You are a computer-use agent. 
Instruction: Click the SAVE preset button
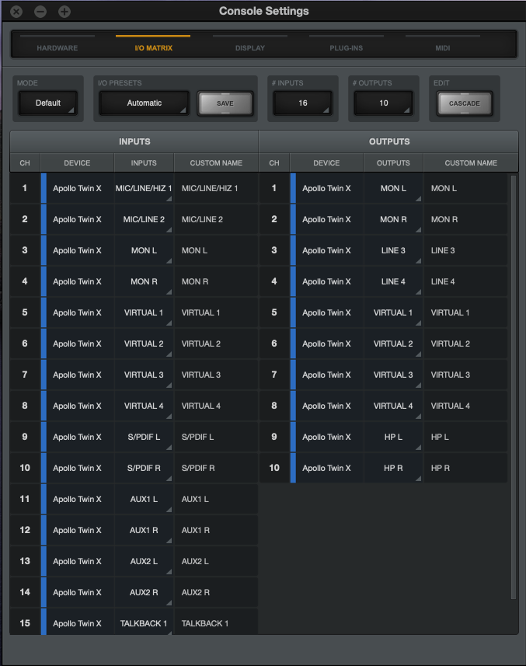(225, 103)
